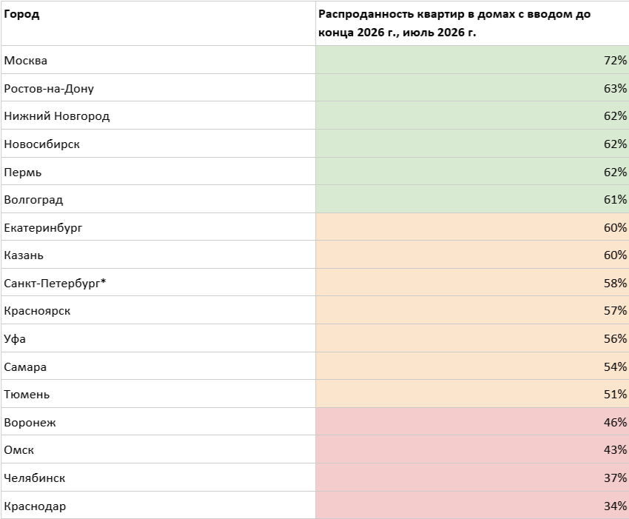Click the Уфа city cell
Image resolution: width=629 pixels, height=519 pixels.
click(158, 338)
